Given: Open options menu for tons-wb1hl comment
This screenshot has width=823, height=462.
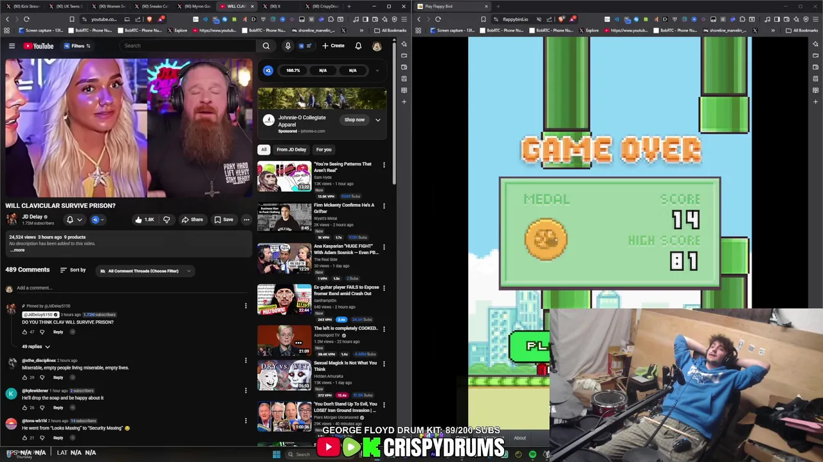Looking at the screenshot, I should pyautogui.click(x=246, y=420).
